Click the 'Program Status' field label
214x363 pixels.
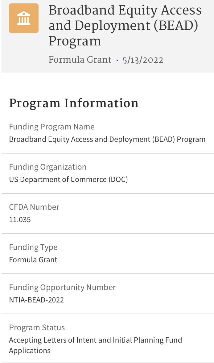(x=37, y=327)
